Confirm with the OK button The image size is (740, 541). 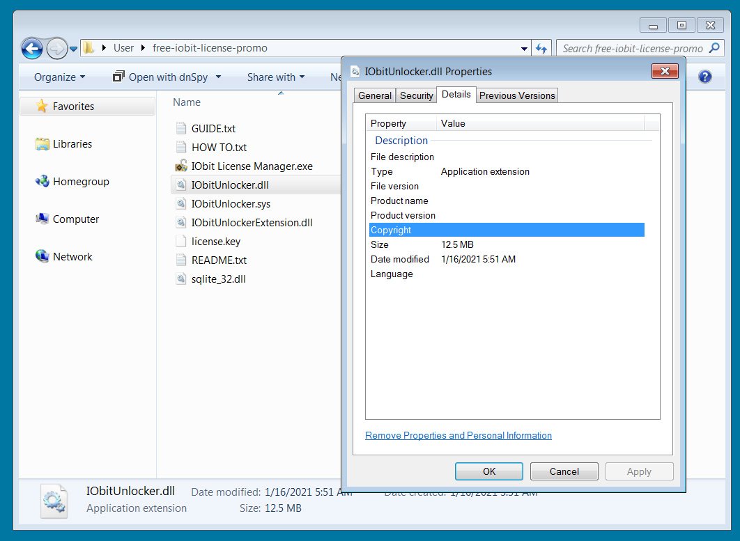pyautogui.click(x=488, y=471)
